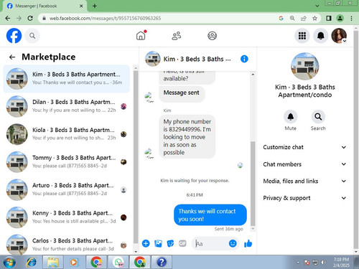This screenshot has width=359, height=269.
Task: Expand Privacy & support section
Action: 304,198
